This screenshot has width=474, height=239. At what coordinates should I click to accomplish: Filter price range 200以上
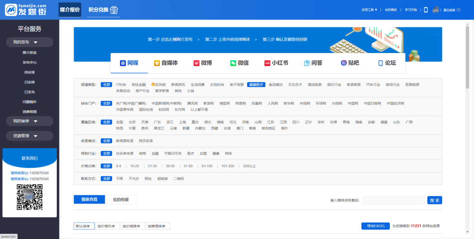[x=249, y=166]
